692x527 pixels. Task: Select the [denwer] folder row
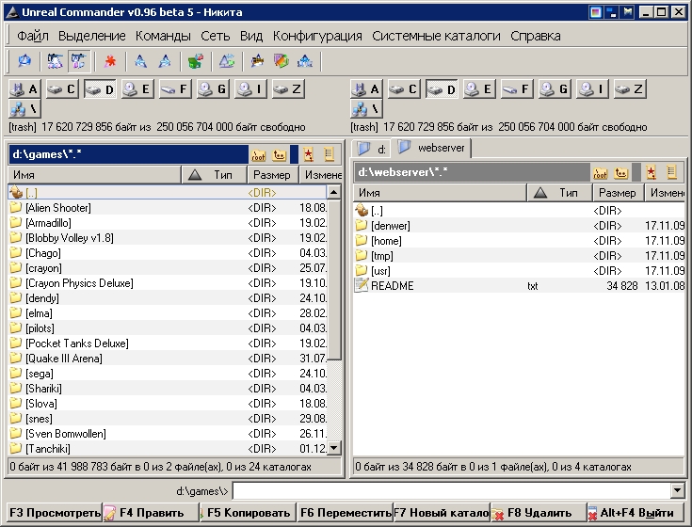coord(520,226)
